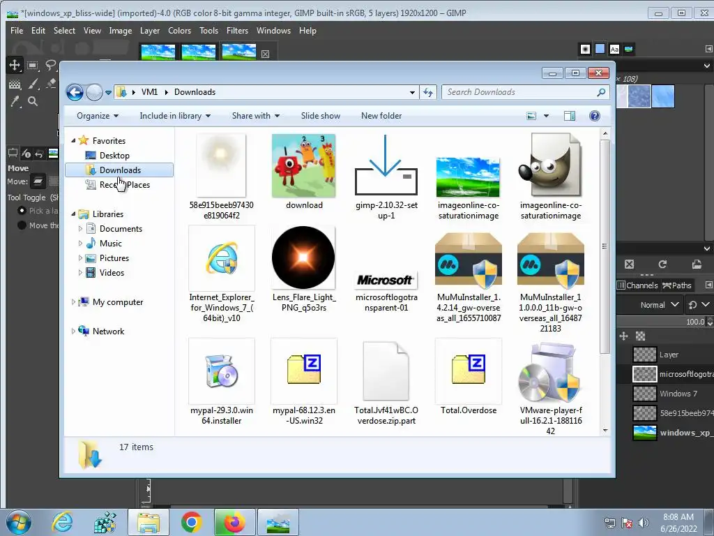Pick the Eraser tool in GIMP
714x536 pixels.
pos(50,83)
